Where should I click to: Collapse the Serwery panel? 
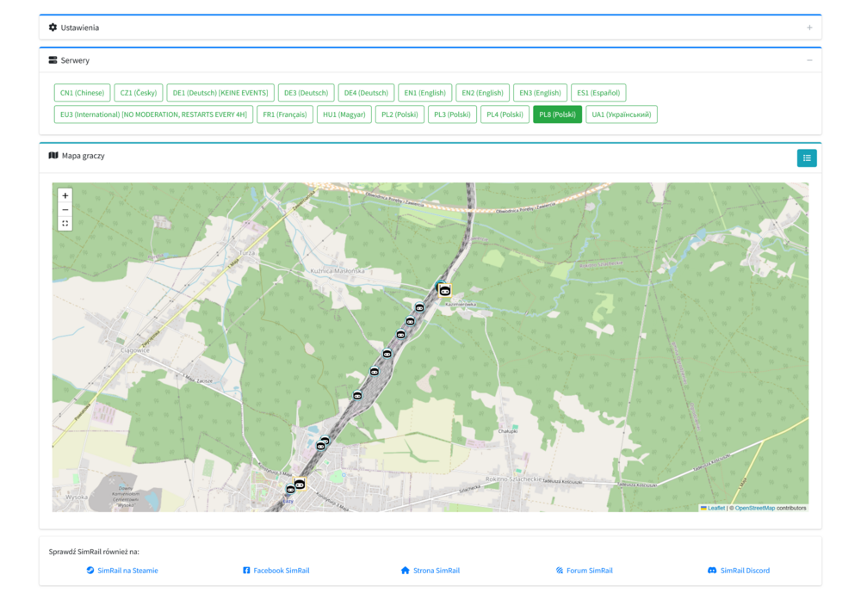[808, 60]
